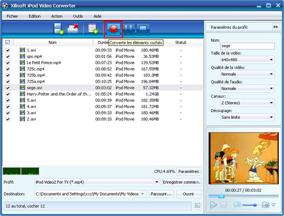The width and height of the screenshot is (284, 216).
Task: Take a snapshot with the camera icon
Action: (265, 205)
